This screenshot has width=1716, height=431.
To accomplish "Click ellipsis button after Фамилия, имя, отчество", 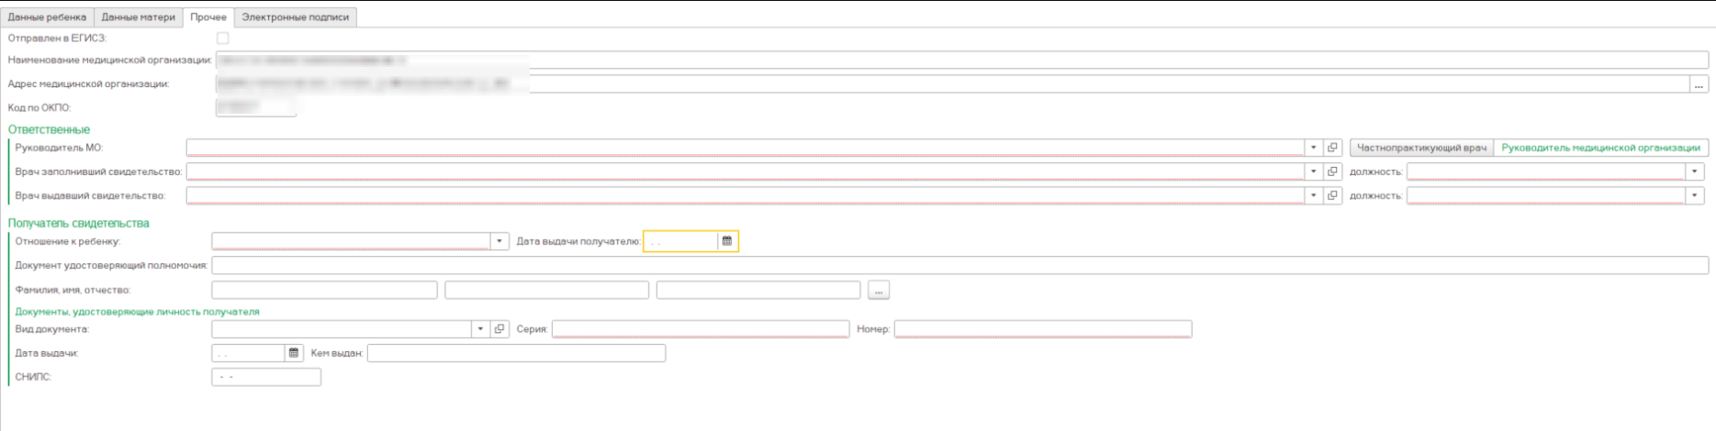I will click(x=879, y=291).
